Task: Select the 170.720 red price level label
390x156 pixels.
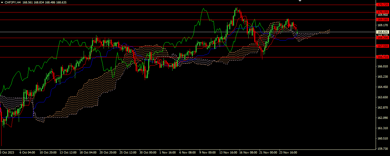Action: (383, 5)
